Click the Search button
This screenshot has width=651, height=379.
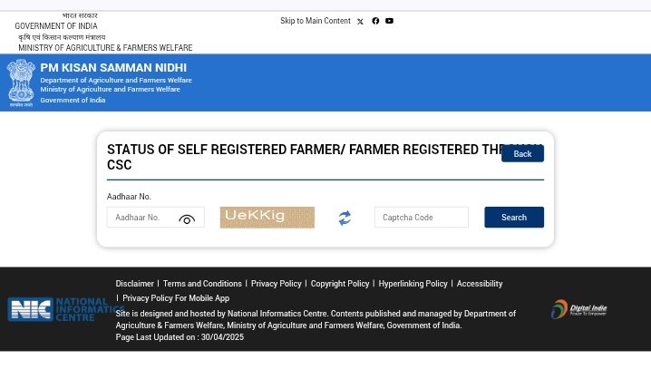pos(513,217)
